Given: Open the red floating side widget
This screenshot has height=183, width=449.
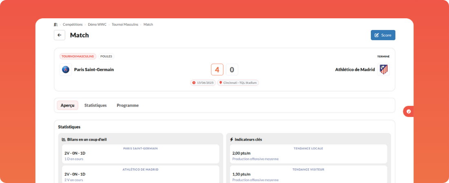Looking at the screenshot, I should 408,111.
